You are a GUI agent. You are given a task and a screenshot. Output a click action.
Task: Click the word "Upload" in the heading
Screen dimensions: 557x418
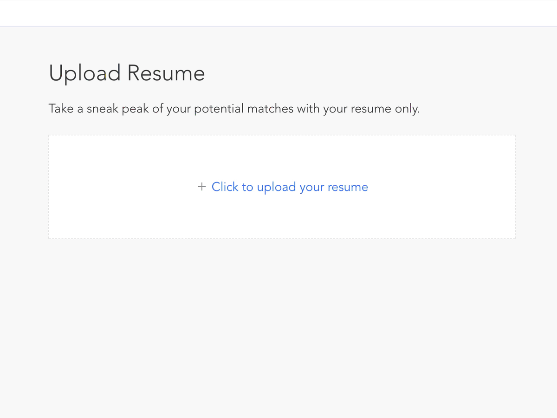[x=85, y=73]
